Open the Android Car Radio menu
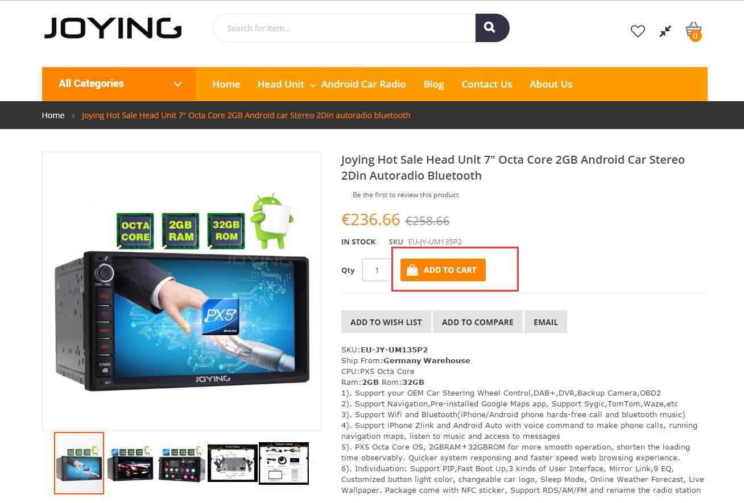This screenshot has height=503, width=744. pyautogui.click(x=363, y=84)
